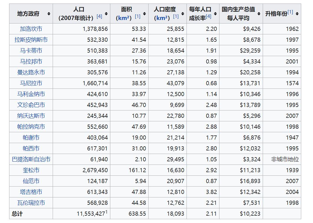Sort by 人口密度 column arrows

pyautogui.click(x=183, y=14)
